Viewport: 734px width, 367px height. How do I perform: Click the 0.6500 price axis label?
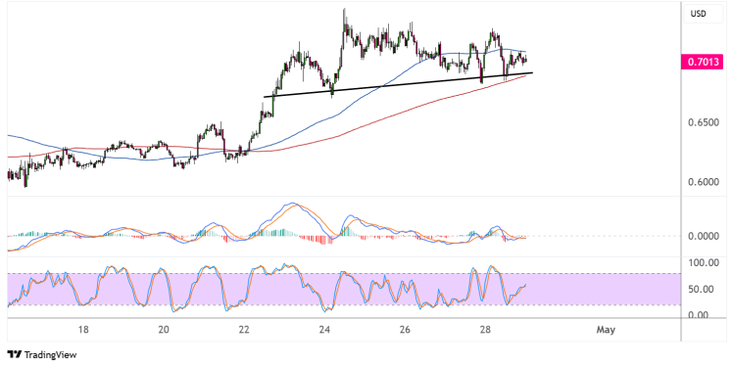tap(703, 122)
